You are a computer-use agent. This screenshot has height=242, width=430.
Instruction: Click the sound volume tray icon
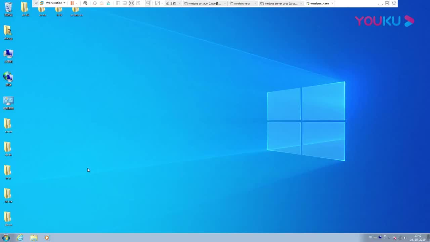pyautogui.click(x=405, y=237)
